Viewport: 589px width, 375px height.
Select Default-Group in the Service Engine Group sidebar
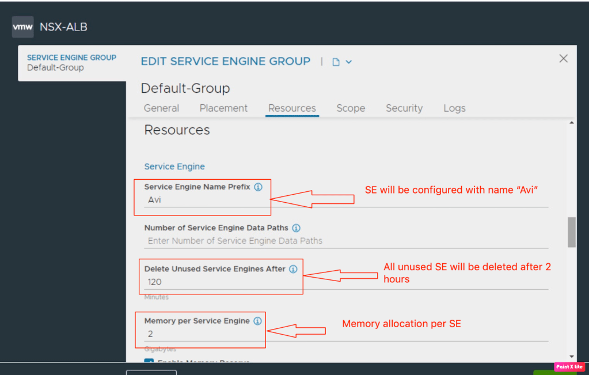(x=55, y=67)
